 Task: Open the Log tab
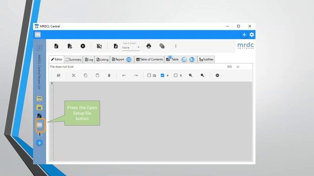(89, 60)
